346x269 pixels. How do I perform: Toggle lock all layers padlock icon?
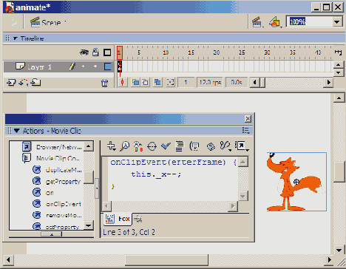(x=95, y=52)
